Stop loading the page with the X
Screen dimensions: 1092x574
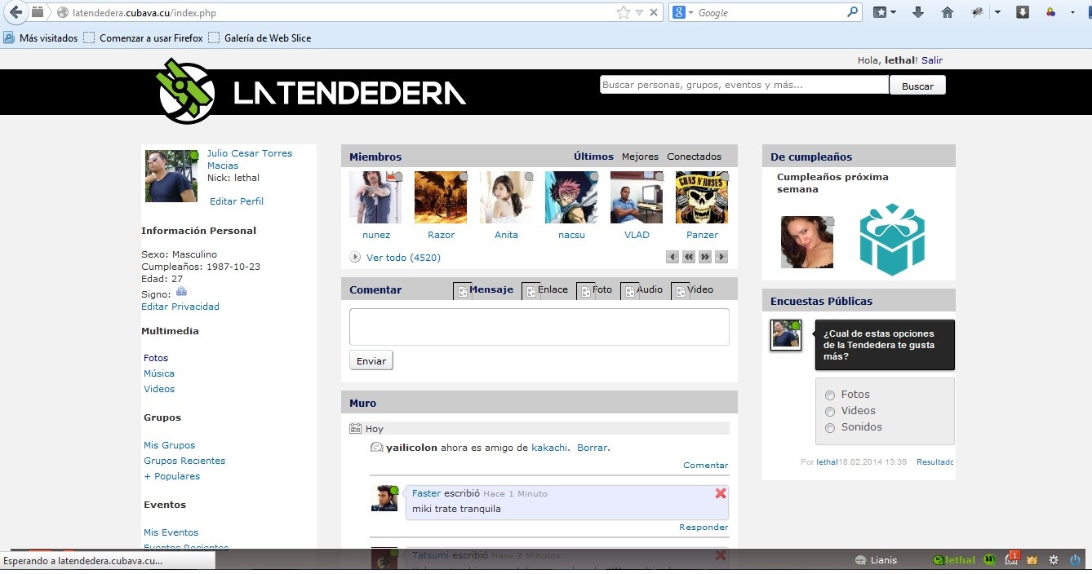655,12
